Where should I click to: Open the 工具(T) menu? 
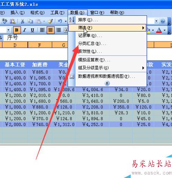pyautogui.click(x=57, y=13)
